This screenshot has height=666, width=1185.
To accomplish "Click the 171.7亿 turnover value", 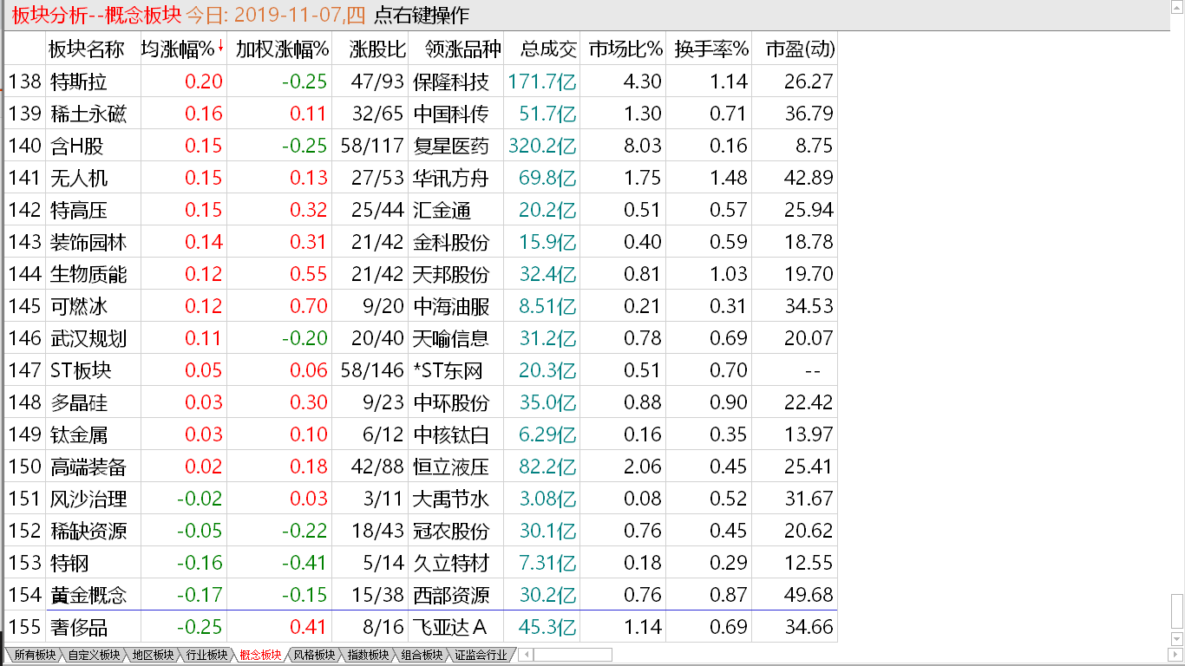I will (x=542, y=82).
